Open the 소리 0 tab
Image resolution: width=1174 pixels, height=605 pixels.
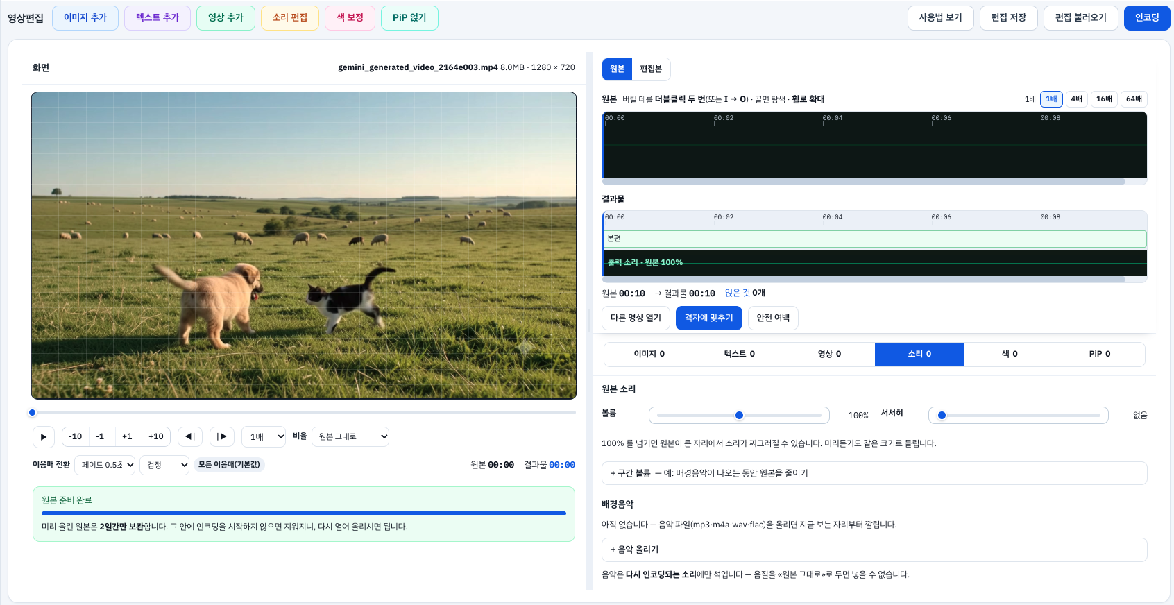pos(919,355)
